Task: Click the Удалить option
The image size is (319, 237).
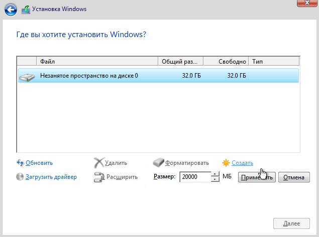Action: (x=116, y=163)
